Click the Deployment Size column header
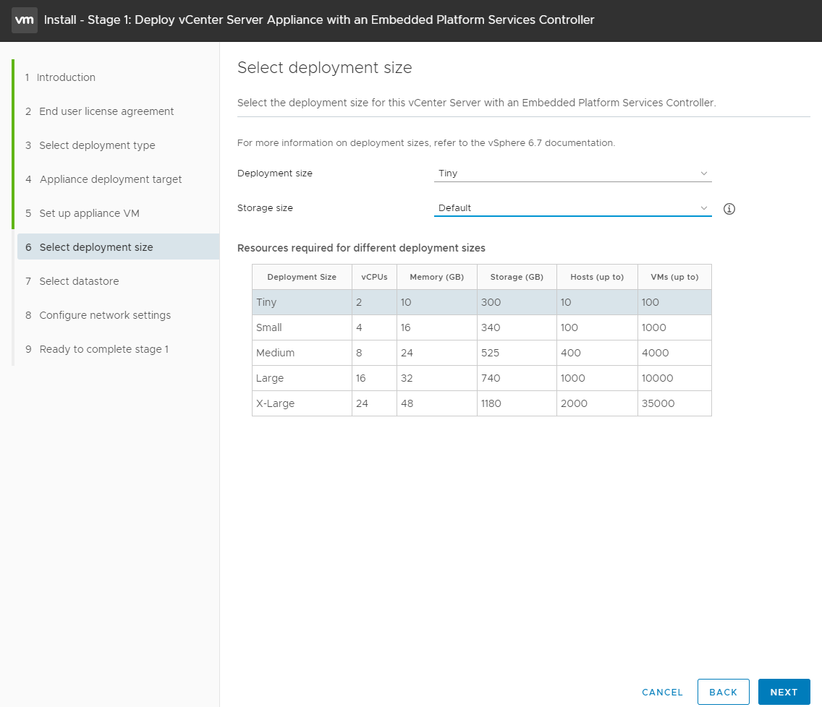Image resolution: width=822 pixels, height=707 pixels. pos(302,277)
